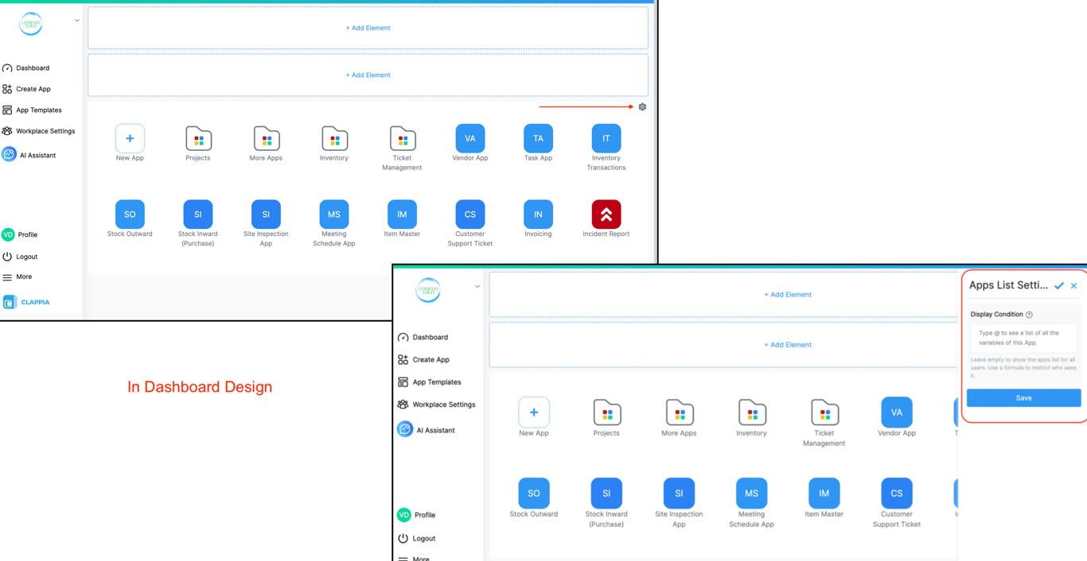Image resolution: width=1087 pixels, height=561 pixels.
Task: Open Inventory folder in bottom screenshot
Action: click(x=751, y=412)
